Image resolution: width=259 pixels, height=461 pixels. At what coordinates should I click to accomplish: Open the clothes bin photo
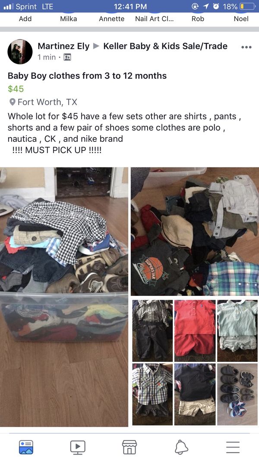tap(64, 297)
